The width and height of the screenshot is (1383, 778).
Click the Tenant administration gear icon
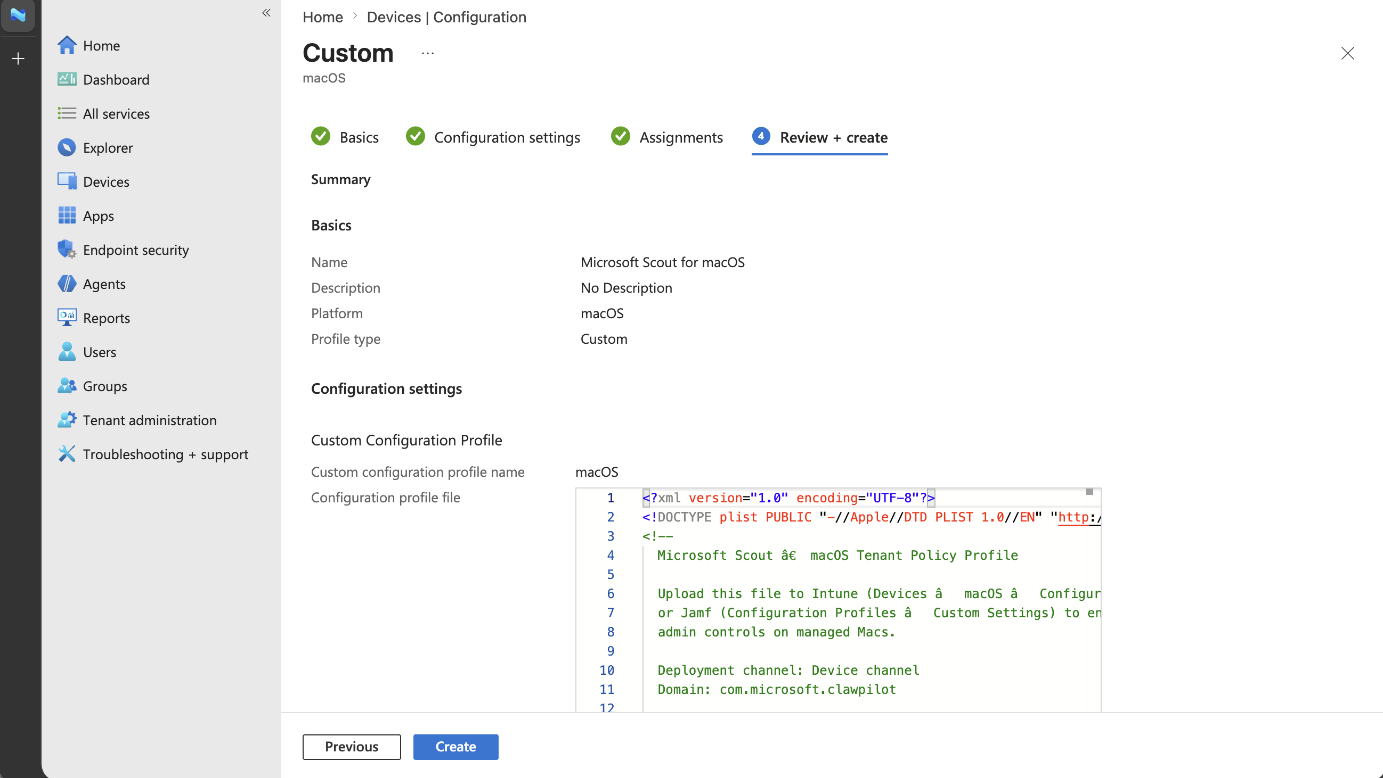[67, 420]
